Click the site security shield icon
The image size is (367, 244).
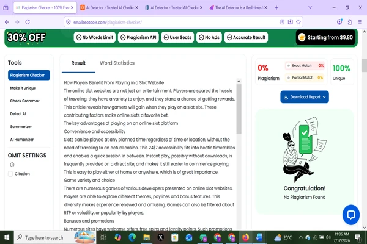click(69, 22)
